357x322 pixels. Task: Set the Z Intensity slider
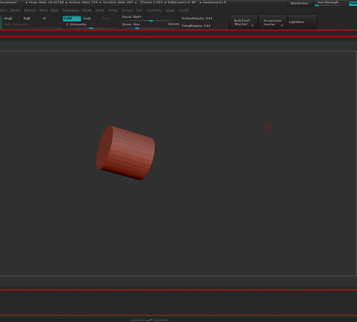coord(91,28)
